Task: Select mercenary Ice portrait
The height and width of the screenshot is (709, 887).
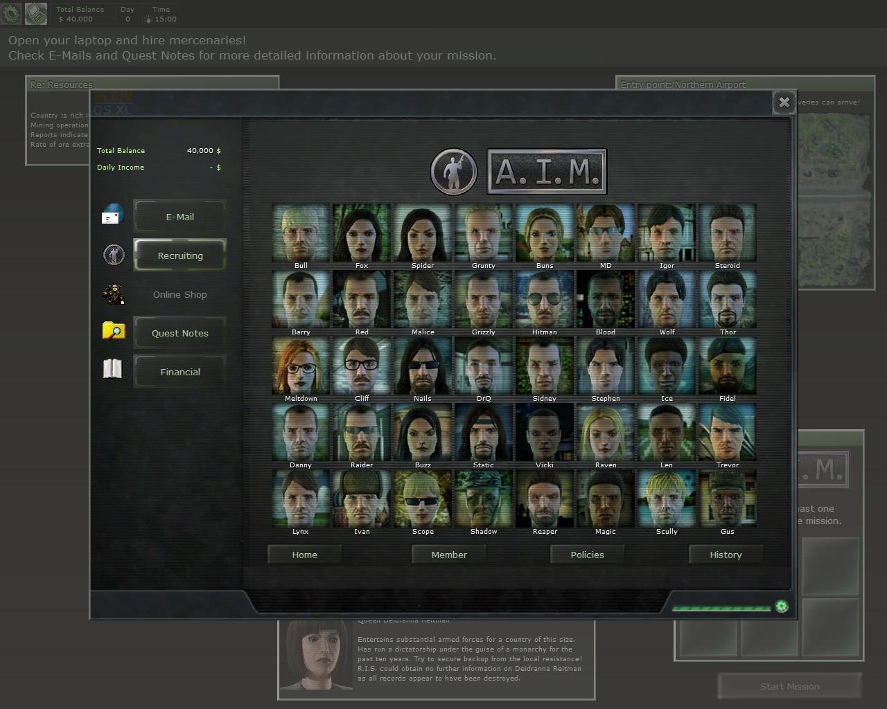Action: tap(667, 366)
